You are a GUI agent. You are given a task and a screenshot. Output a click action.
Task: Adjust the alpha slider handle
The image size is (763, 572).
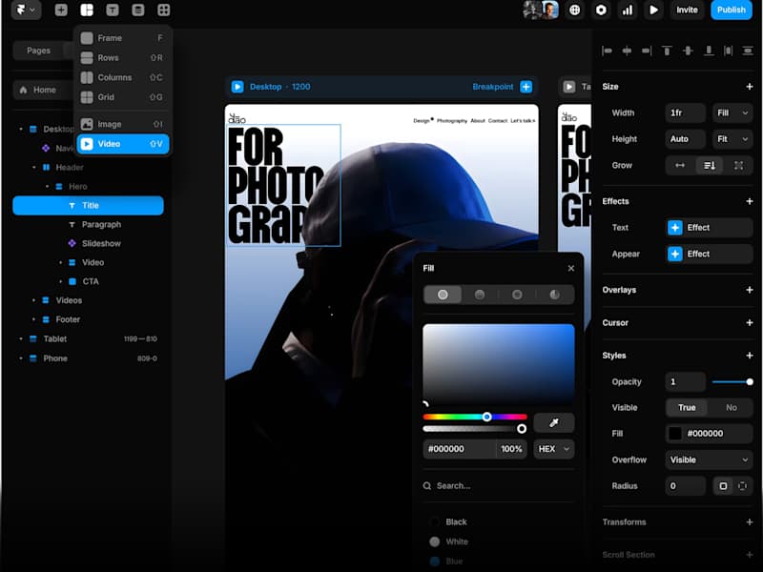pos(521,428)
